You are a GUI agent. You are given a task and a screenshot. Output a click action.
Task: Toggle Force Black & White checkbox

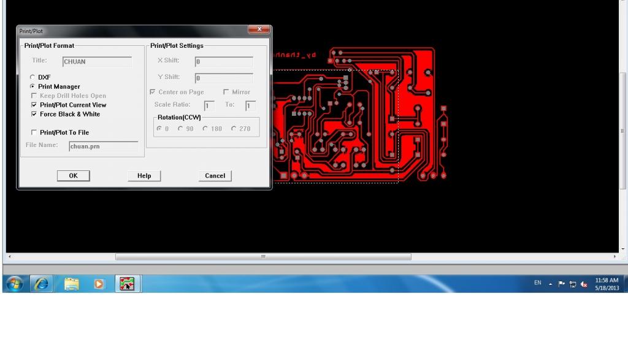click(x=34, y=114)
